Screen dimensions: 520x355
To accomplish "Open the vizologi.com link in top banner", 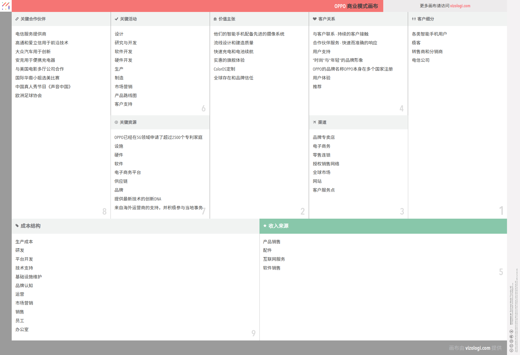I will 460,6.
